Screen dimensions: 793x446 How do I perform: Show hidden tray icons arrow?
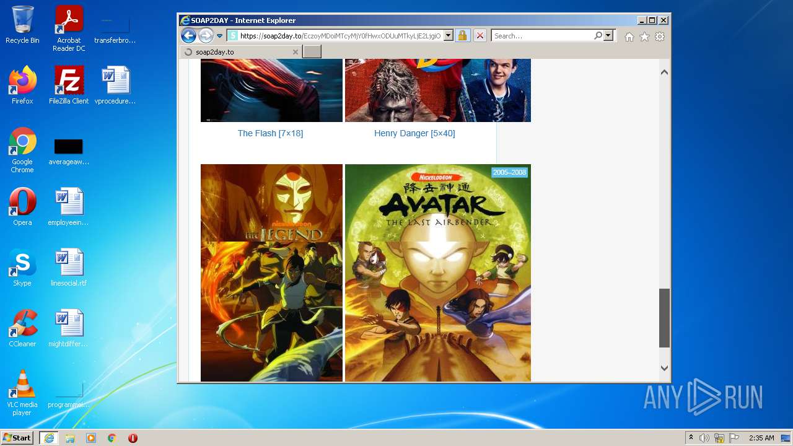click(691, 437)
